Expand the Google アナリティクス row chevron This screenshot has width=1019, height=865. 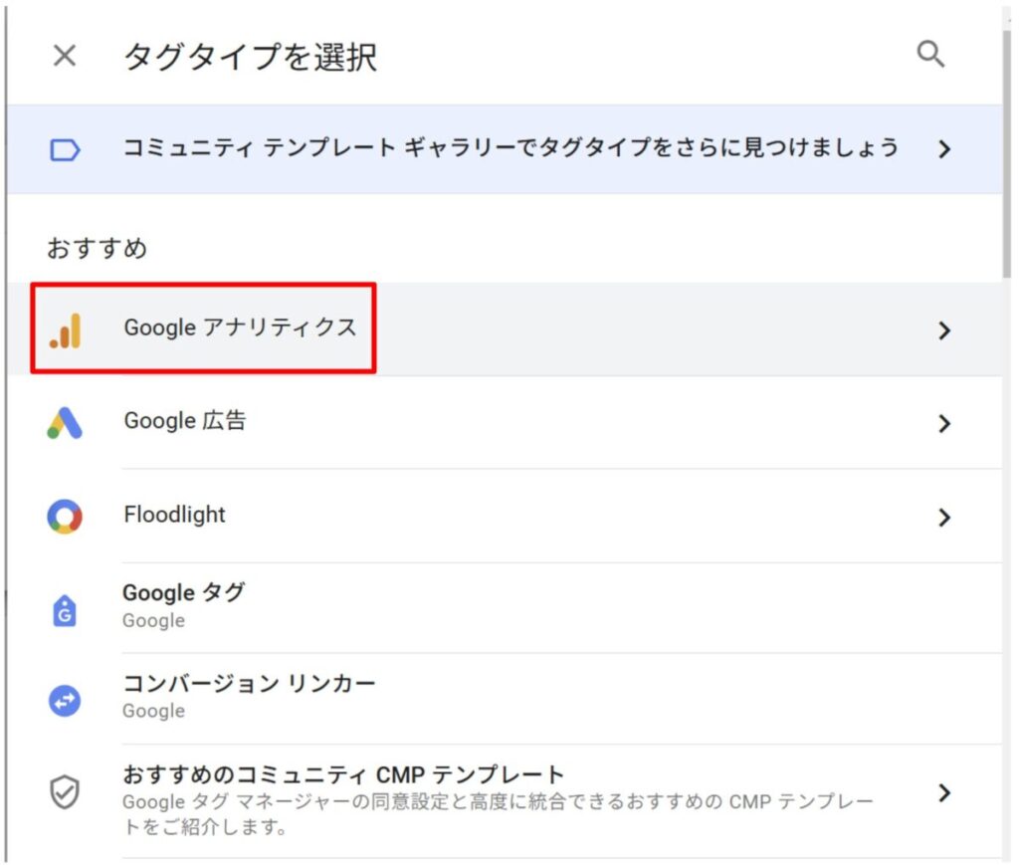(944, 330)
